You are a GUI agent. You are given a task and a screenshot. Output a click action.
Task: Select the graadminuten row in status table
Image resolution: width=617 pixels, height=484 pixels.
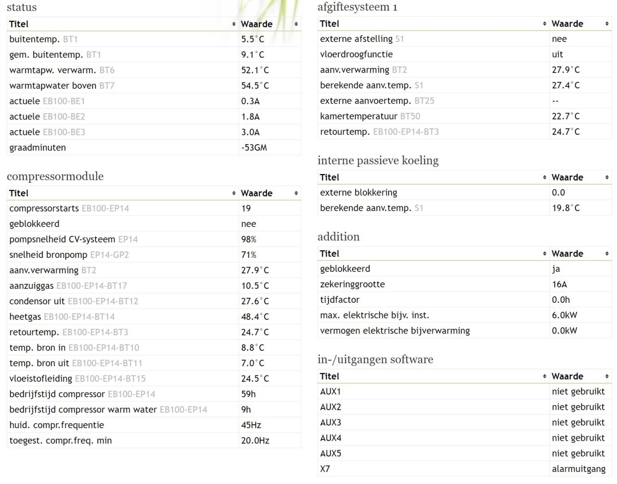coord(38,148)
